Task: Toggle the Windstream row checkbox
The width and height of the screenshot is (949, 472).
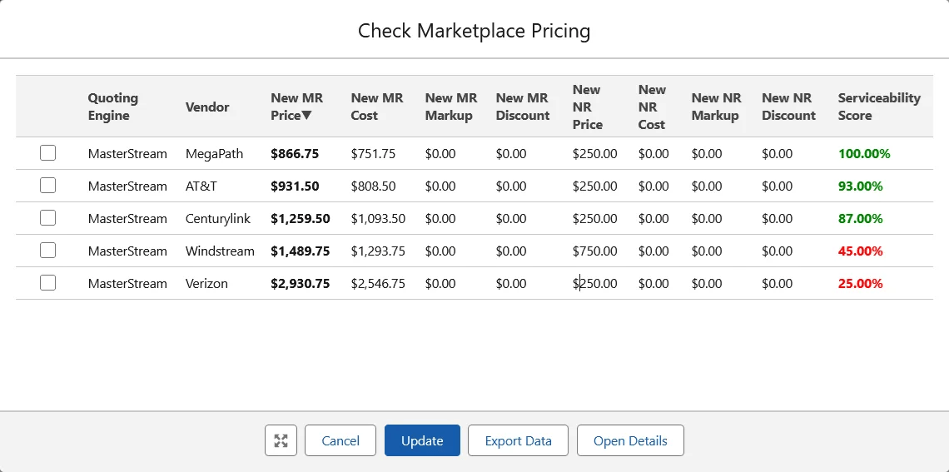Action: [48, 251]
